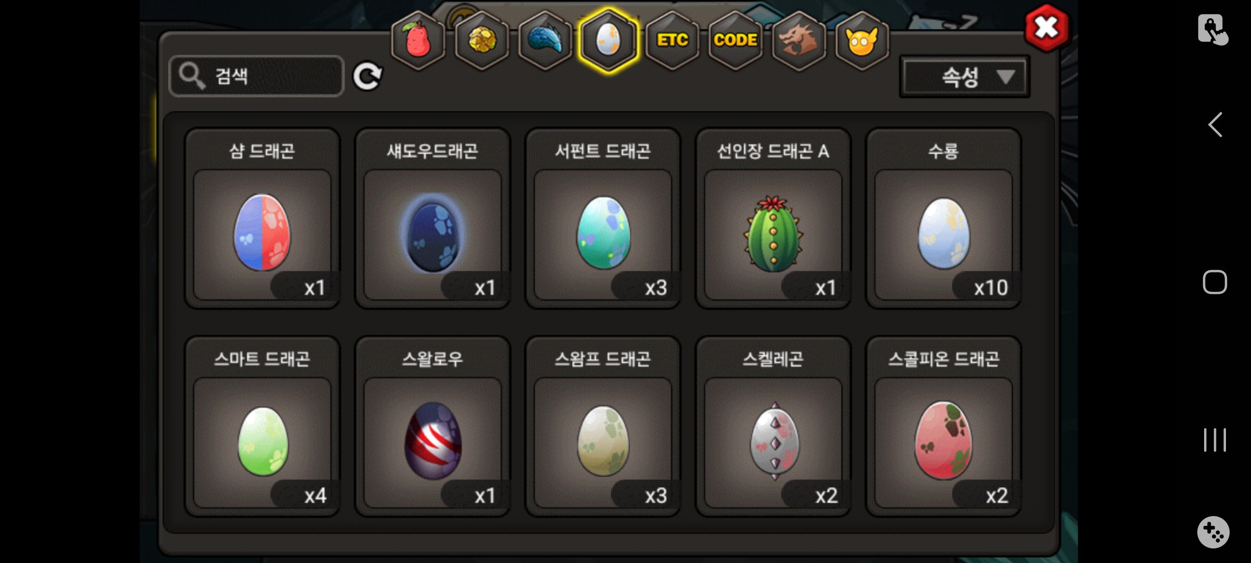Select the 스켈레곤 spiked gray egg
This screenshot has height=563, width=1251.
tap(773, 426)
